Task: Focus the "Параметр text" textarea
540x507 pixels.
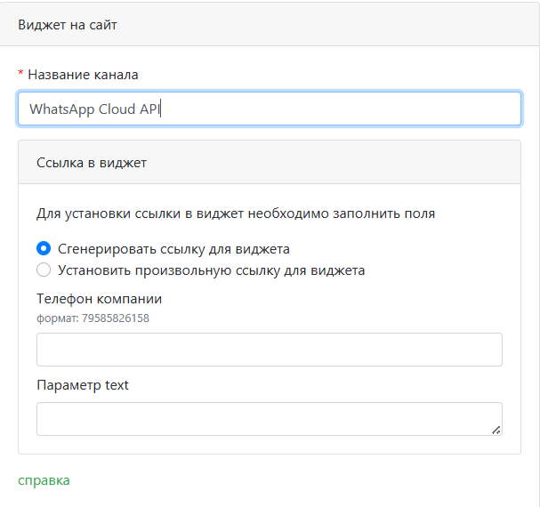Action: (x=269, y=419)
